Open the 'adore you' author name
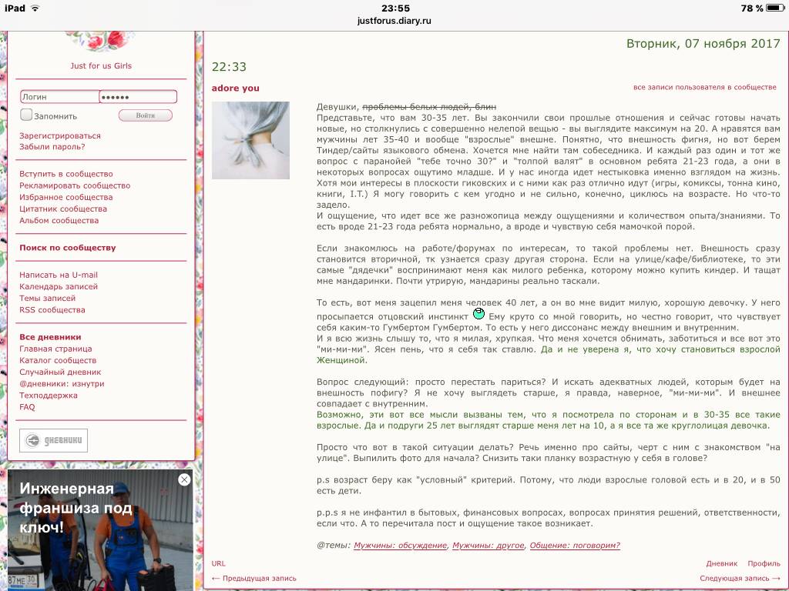 236,88
